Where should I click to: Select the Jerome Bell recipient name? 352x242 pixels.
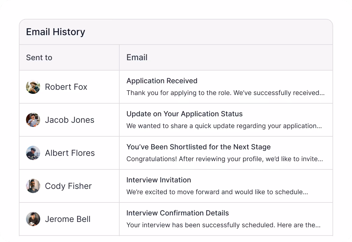click(68, 219)
